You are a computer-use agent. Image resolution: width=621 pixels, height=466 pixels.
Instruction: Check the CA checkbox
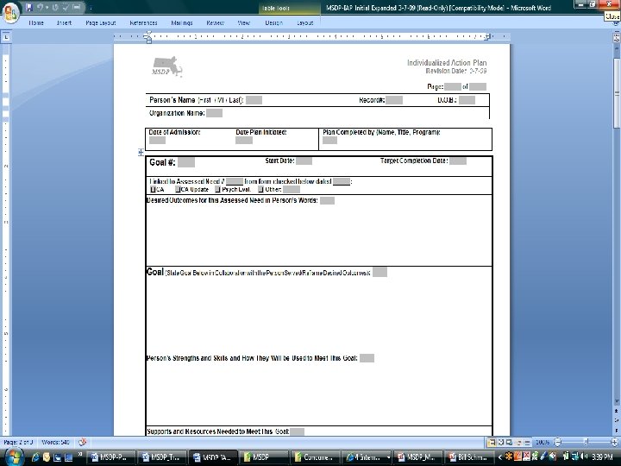(x=154, y=189)
